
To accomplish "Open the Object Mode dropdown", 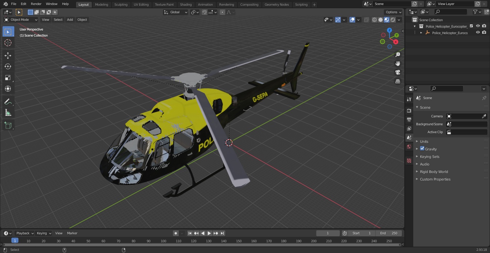I will tap(21, 20).
